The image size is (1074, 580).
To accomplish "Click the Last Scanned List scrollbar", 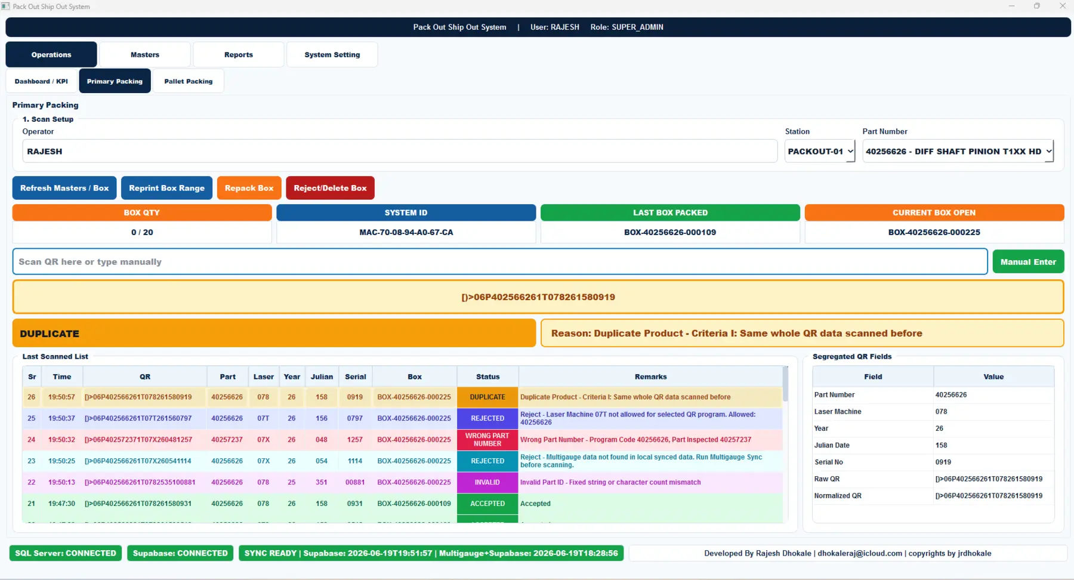I will tap(785, 385).
